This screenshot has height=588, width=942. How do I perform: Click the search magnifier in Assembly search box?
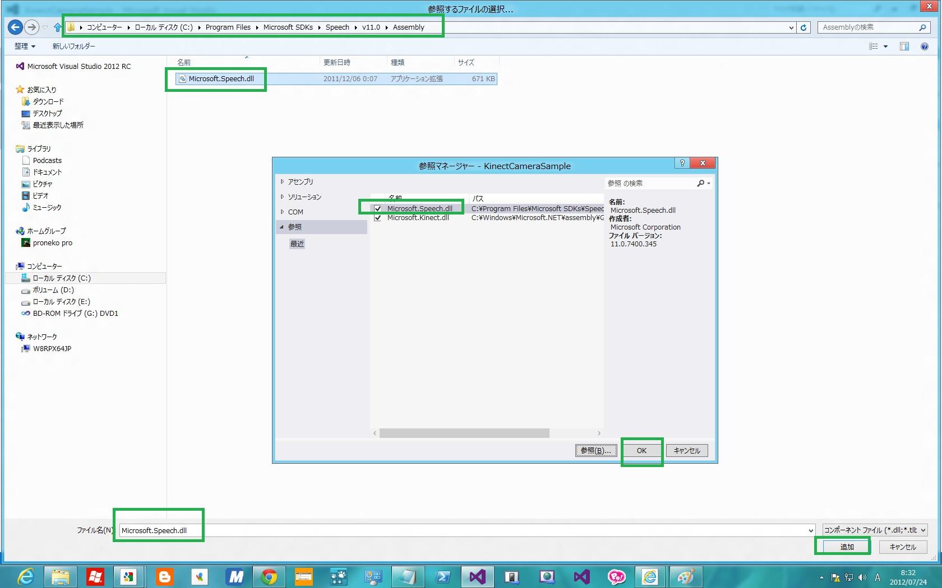click(x=922, y=27)
